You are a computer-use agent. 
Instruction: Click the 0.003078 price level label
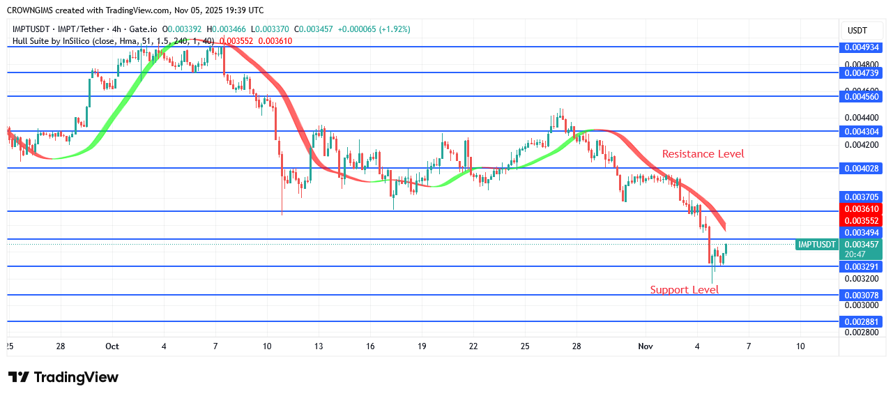(862, 295)
